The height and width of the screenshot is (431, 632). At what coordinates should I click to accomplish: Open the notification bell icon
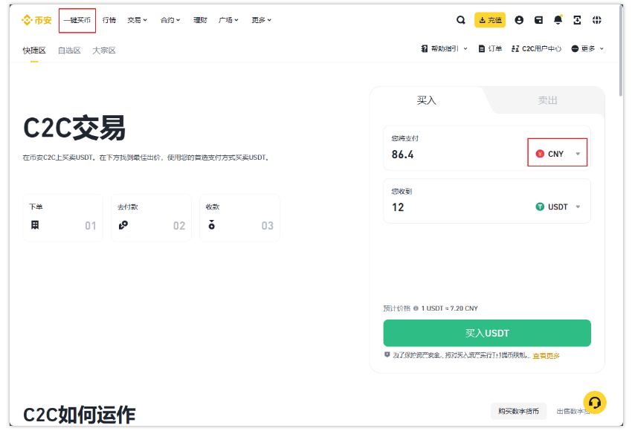coord(558,20)
